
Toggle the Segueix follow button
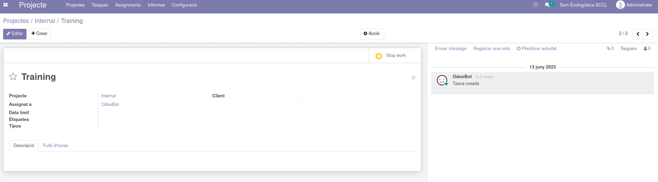point(628,49)
